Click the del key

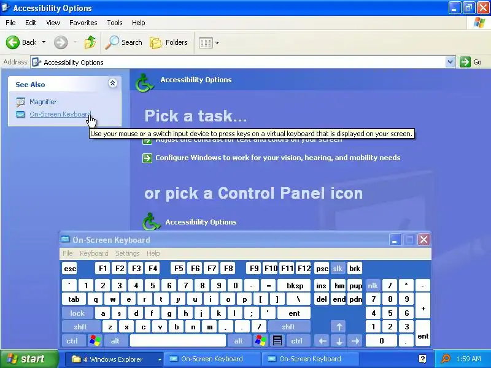tap(322, 299)
